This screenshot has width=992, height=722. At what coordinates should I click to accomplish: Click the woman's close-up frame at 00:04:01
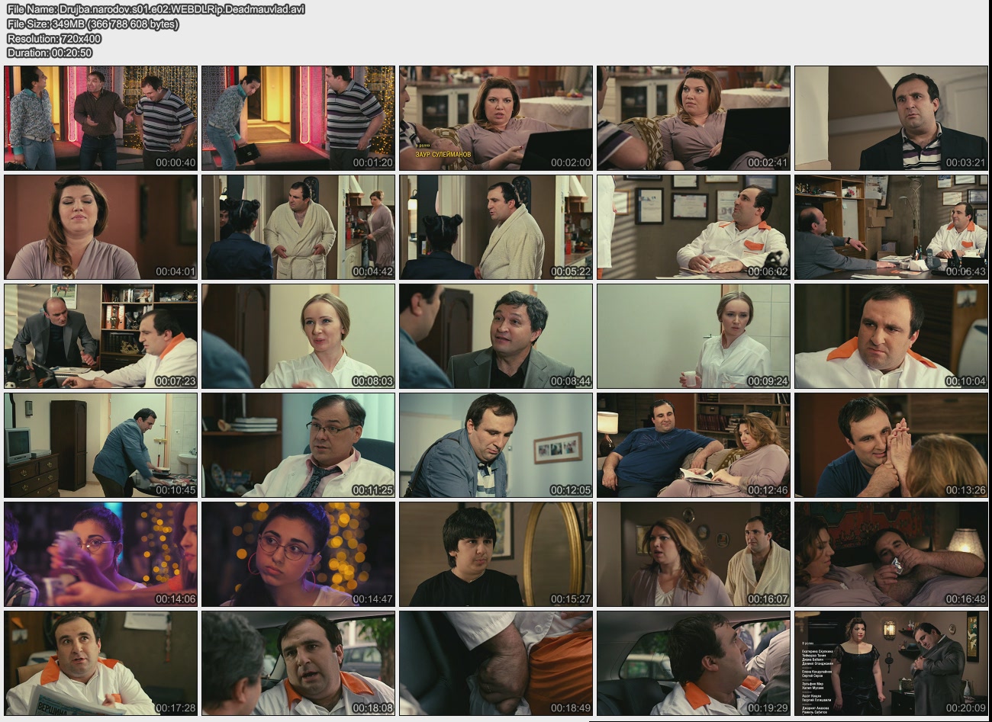click(x=101, y=227)
